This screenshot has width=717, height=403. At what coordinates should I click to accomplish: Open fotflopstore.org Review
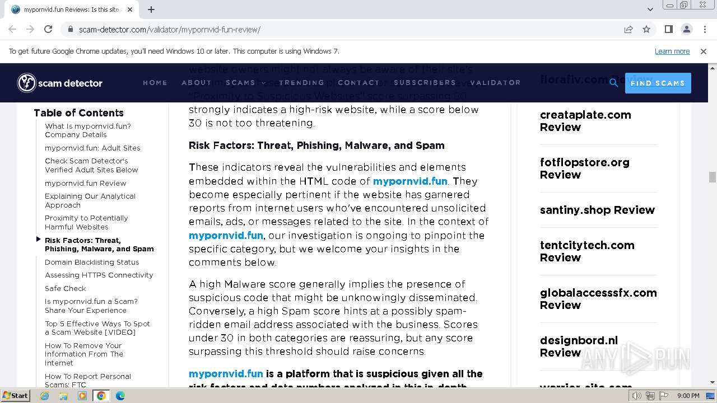pyautogui.click(x=585, y=168)
